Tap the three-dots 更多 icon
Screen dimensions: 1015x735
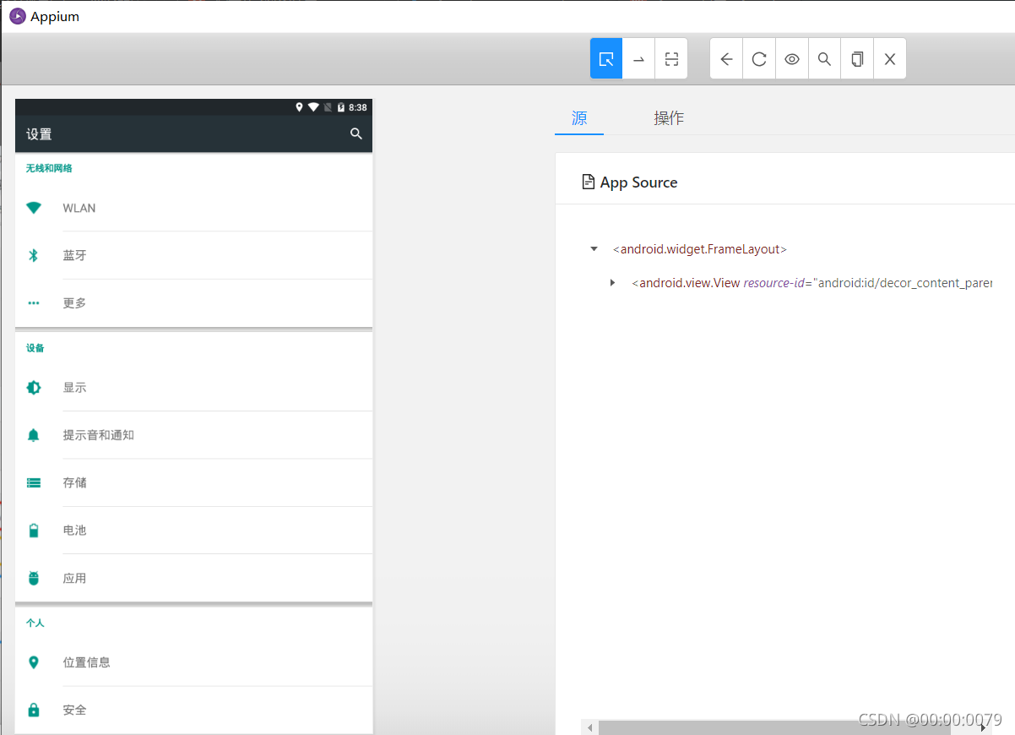tap(34, 302)
